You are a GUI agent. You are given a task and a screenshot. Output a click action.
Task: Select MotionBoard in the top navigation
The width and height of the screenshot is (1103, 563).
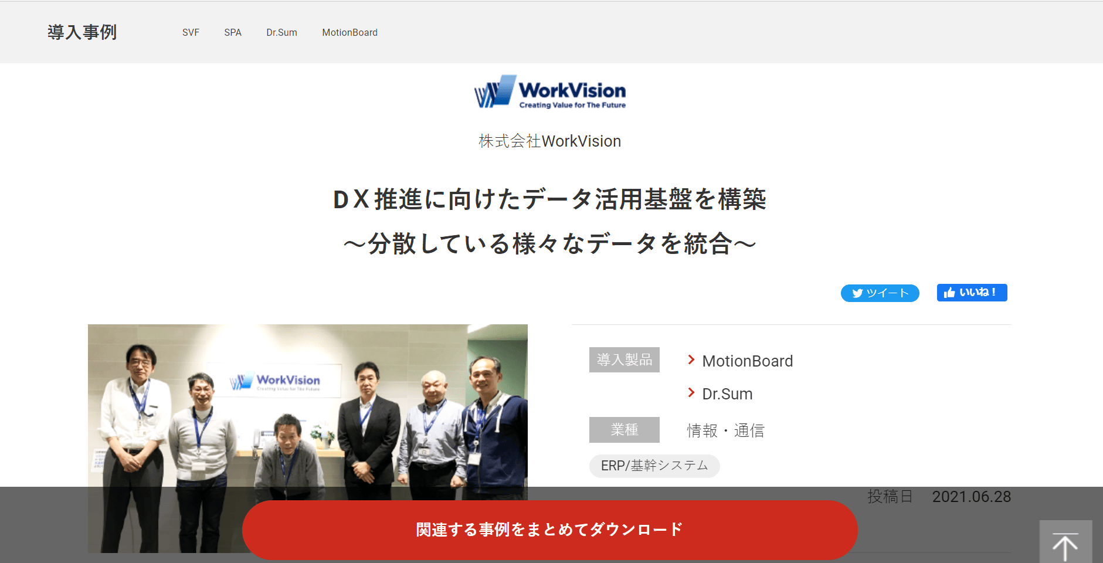(x=349, y=33)
